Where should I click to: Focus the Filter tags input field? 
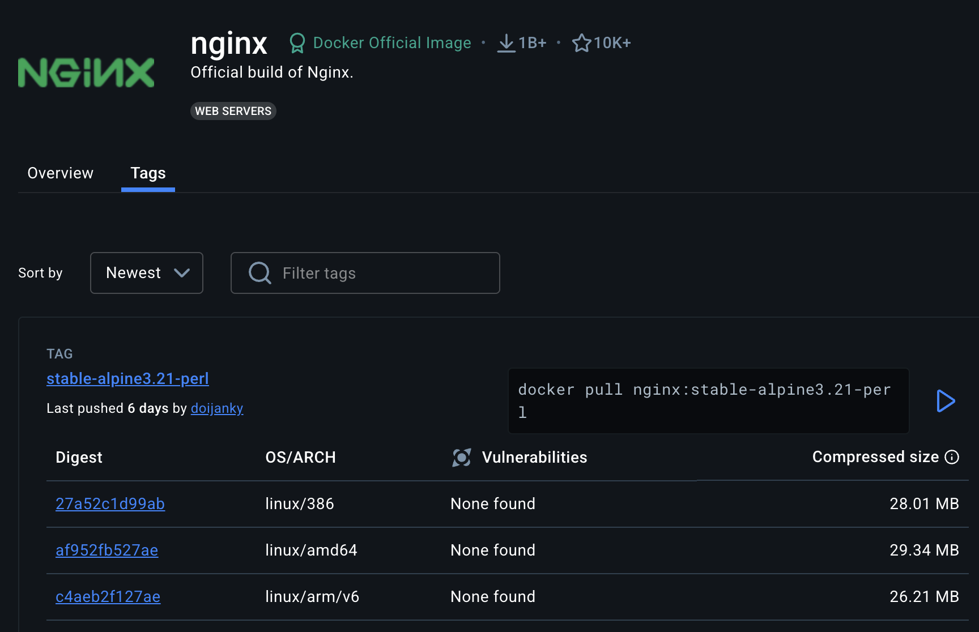365,273
